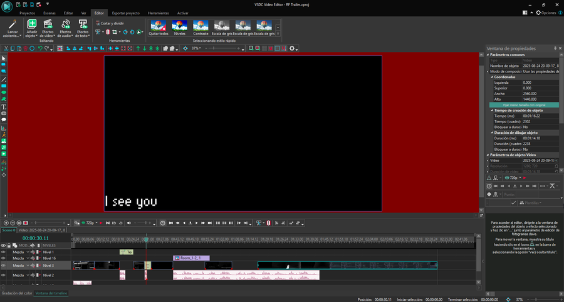Toggle visibility of all layers in header
Viewport: 564px width, 302px height.
tap(3, 246)
